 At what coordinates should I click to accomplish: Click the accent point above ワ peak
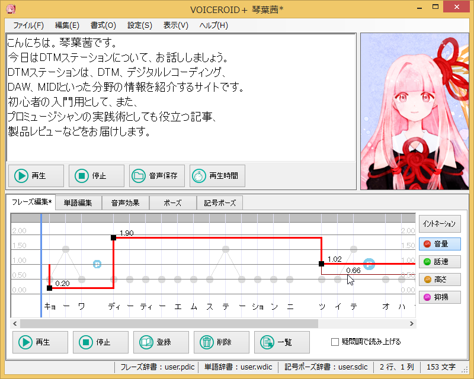click(66, 249)
